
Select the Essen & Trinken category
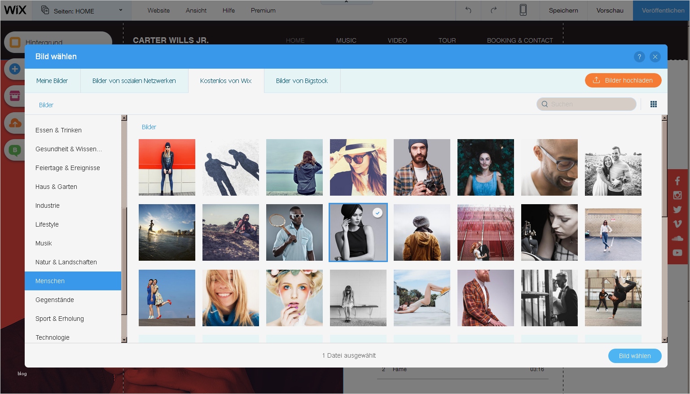pyautogui.click(x=73, y=130)
